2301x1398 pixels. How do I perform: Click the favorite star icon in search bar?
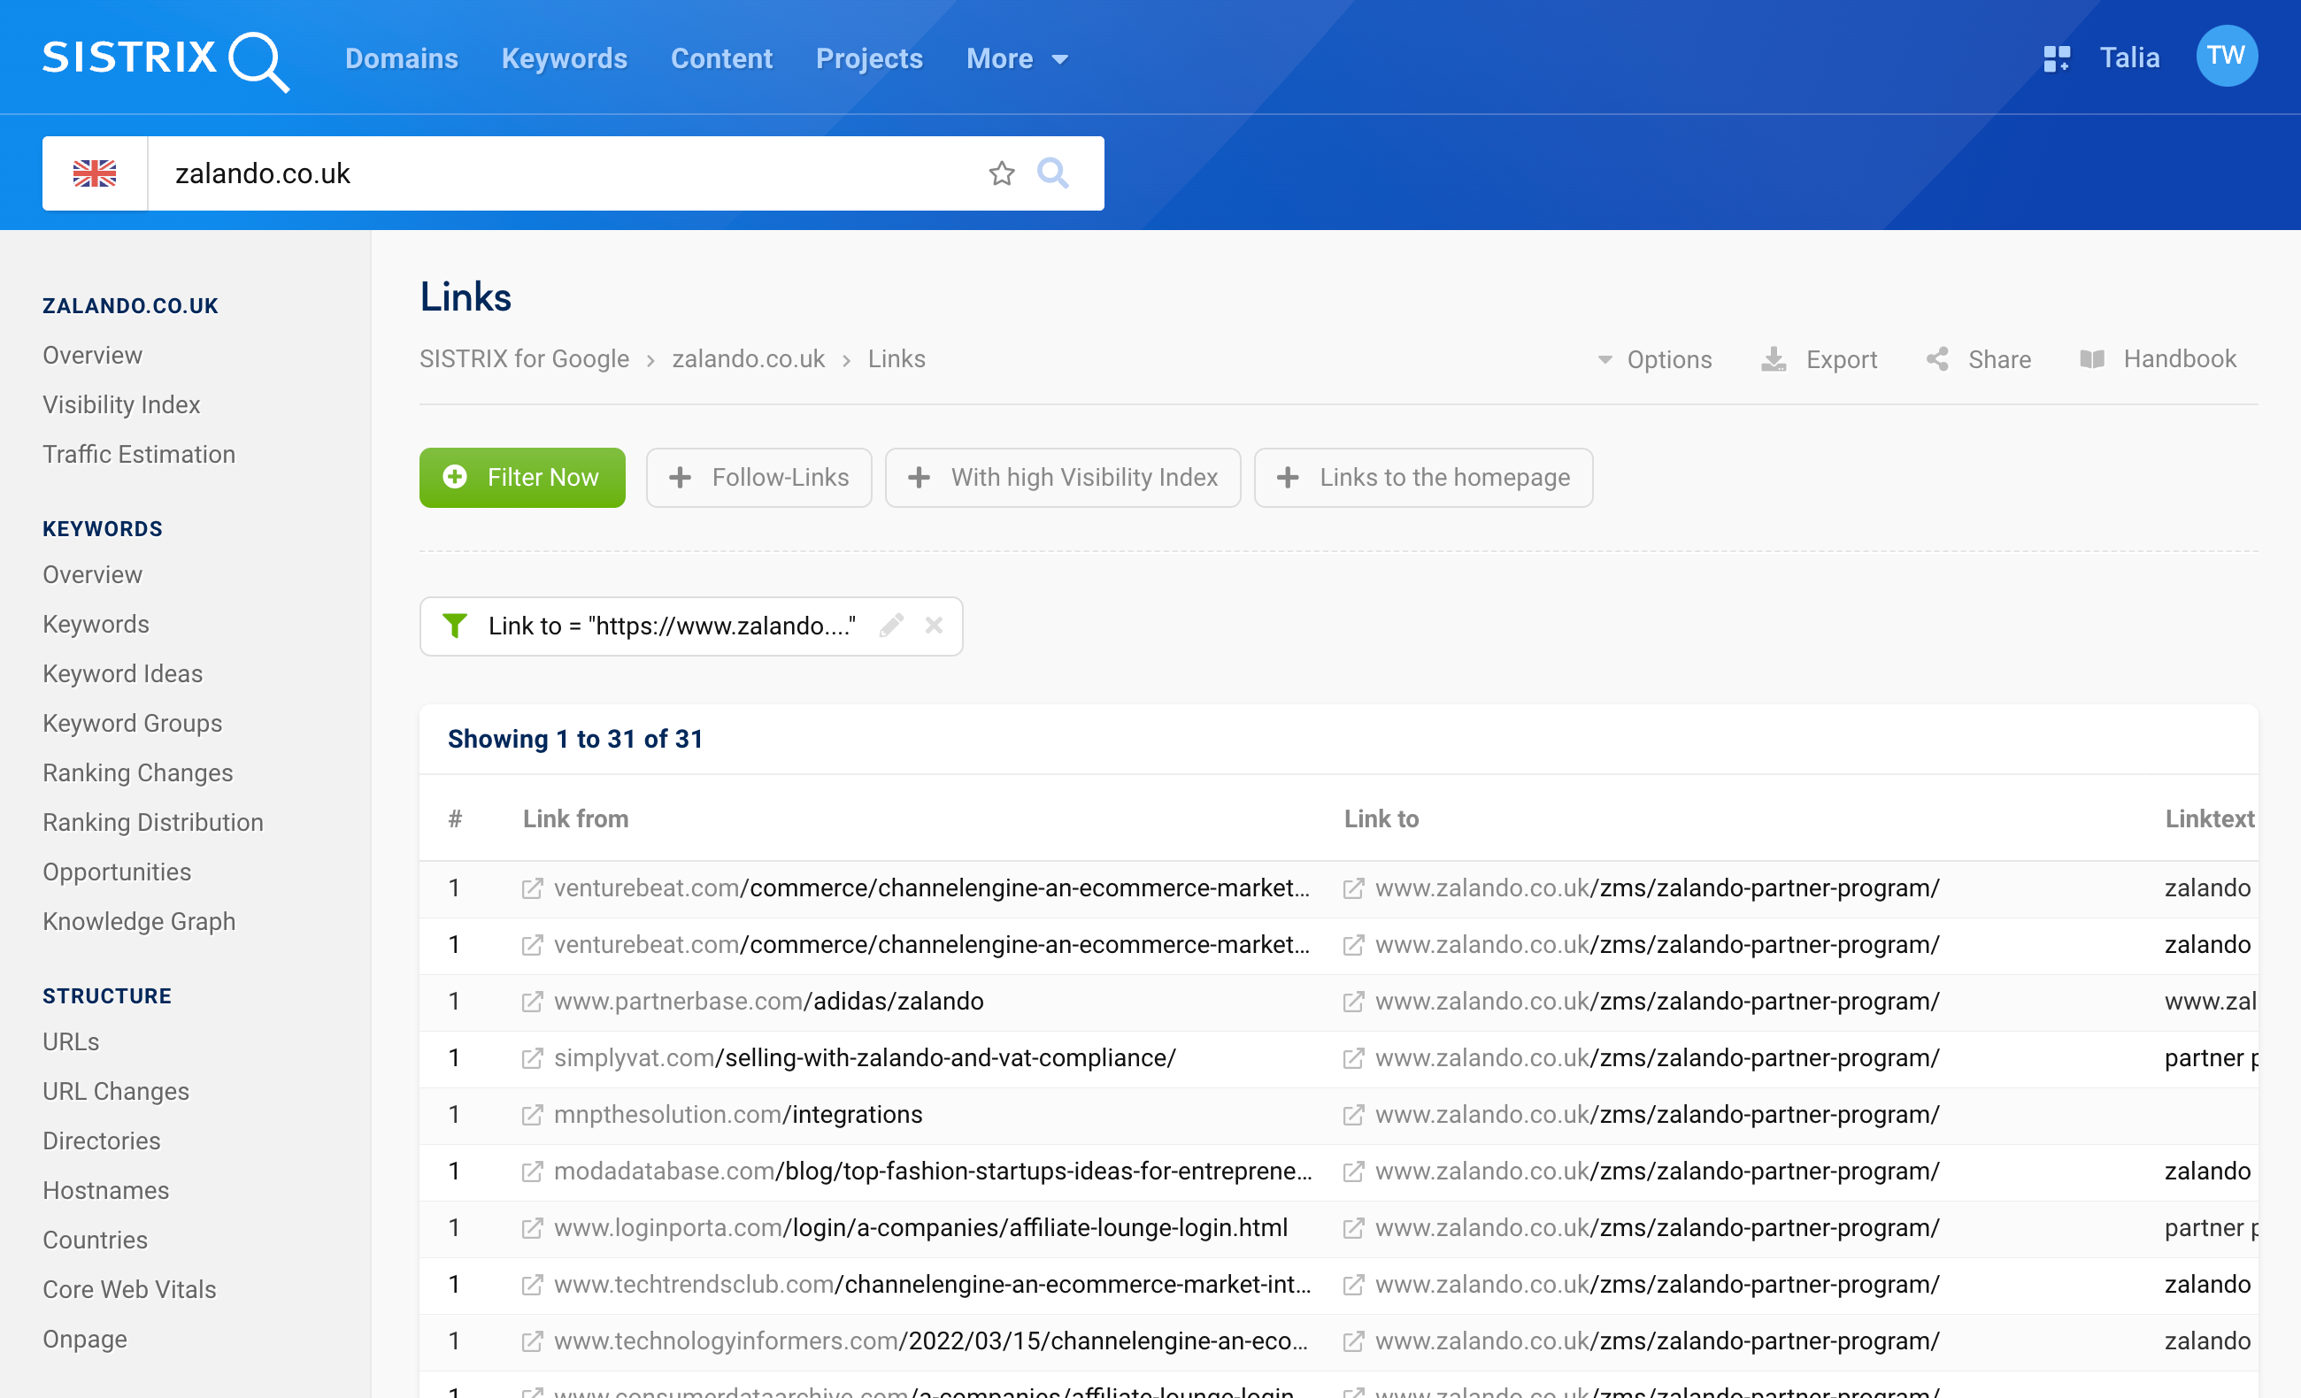coord(1001,173)
